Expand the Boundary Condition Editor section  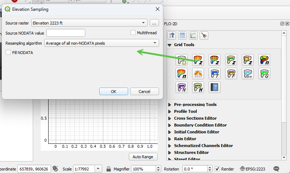coord(169,125)
